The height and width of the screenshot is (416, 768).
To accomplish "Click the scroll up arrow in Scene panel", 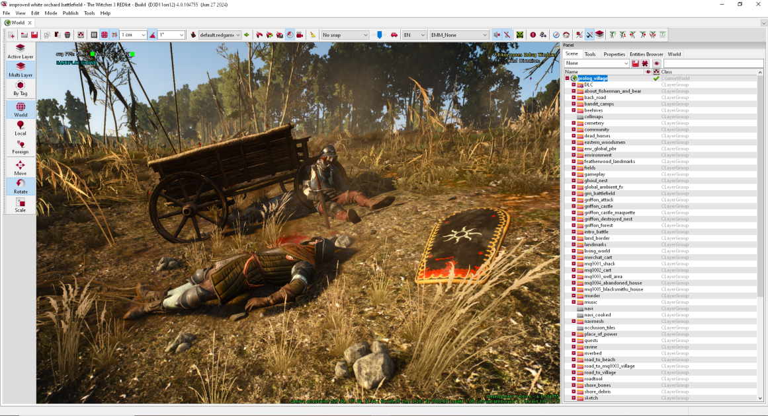I will click(760, 73).
